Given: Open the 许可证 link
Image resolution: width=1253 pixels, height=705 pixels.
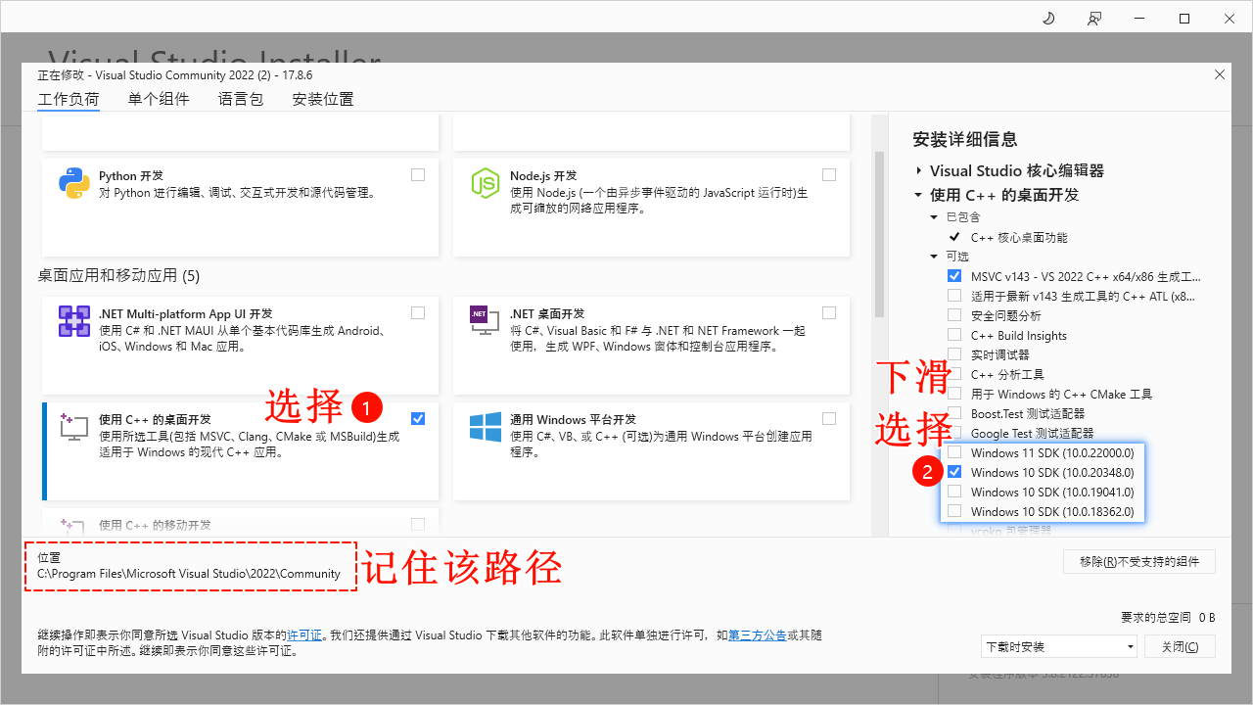Looking at the screenshot, I should tap(304, 634).
